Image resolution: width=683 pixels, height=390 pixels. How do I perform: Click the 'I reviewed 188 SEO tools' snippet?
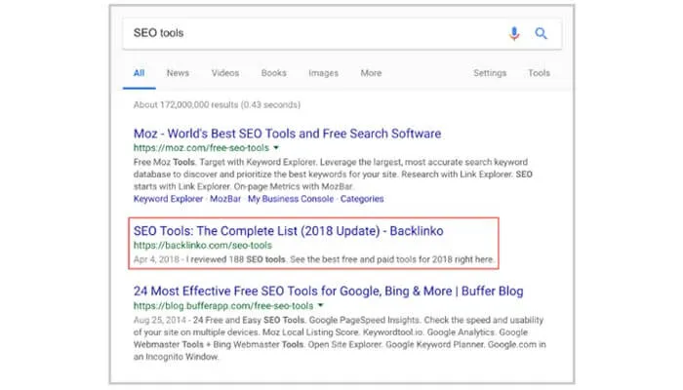pos(340,260)
